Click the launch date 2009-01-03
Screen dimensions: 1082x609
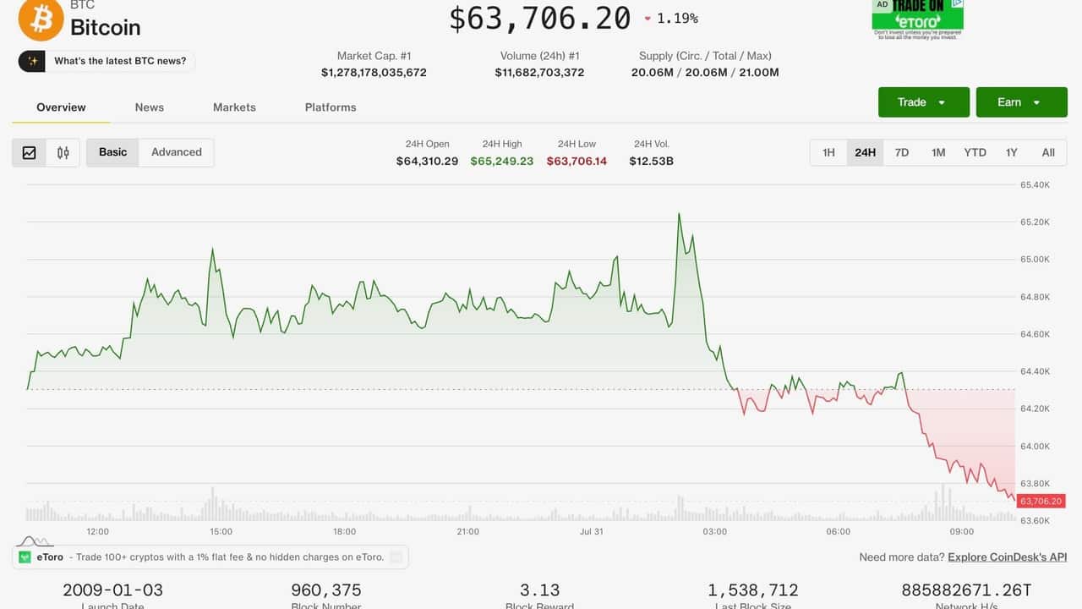click(x=112, y=590)
